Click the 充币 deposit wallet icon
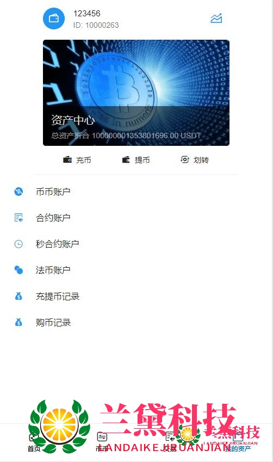 67,159
